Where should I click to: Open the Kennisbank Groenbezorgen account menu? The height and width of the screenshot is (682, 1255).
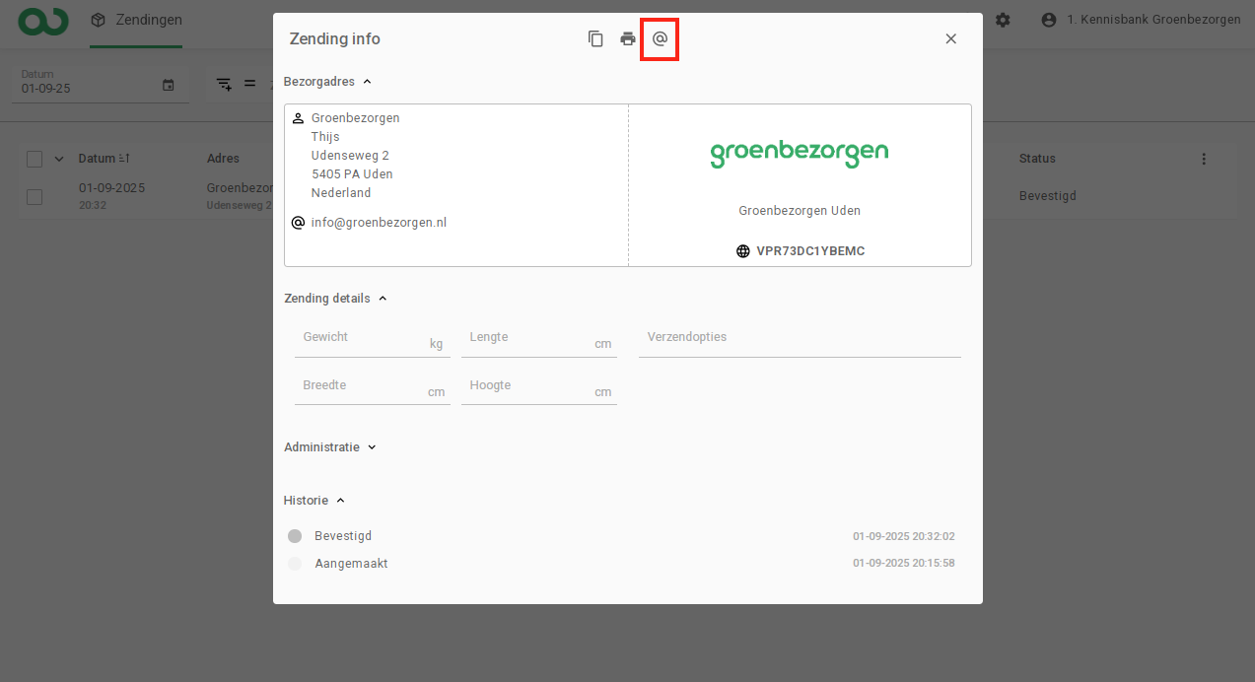[x=1141, y=20]
